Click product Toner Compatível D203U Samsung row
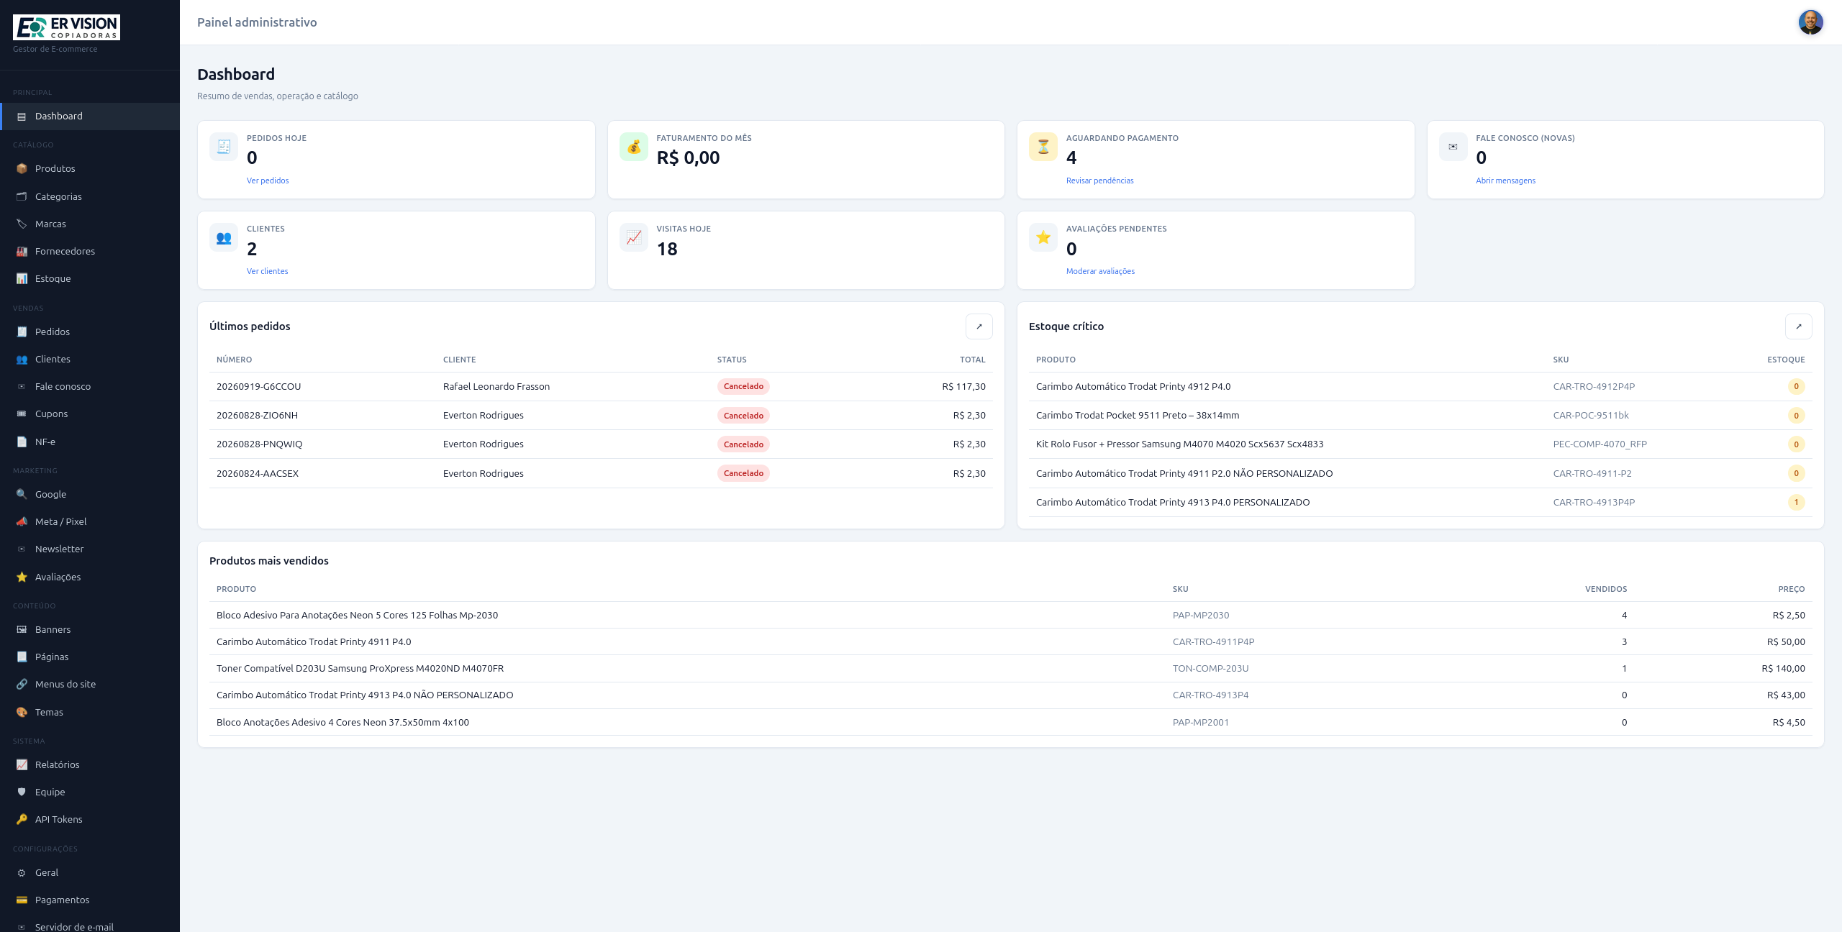Screen dimensions: 1842x932 [x=1010, y=669]
